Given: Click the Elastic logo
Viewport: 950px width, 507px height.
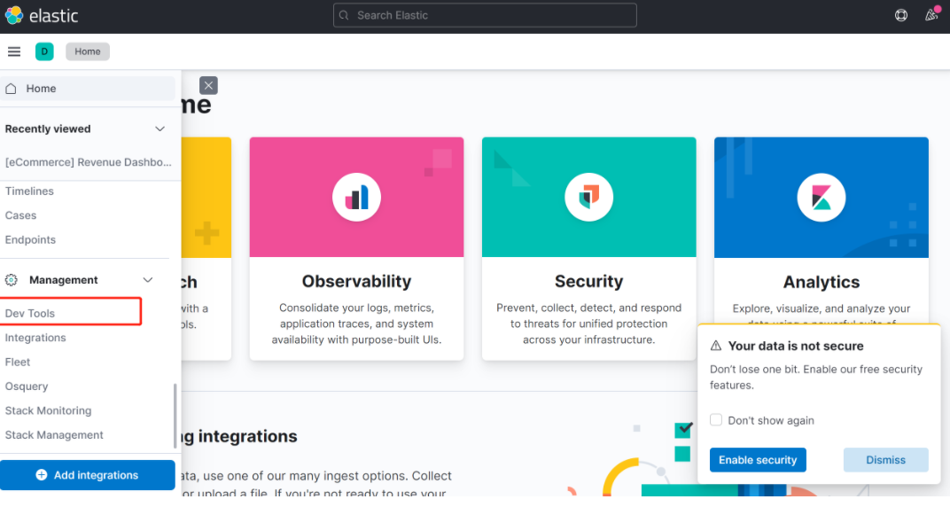Looking at the screenshot, I should click(41, 15).
